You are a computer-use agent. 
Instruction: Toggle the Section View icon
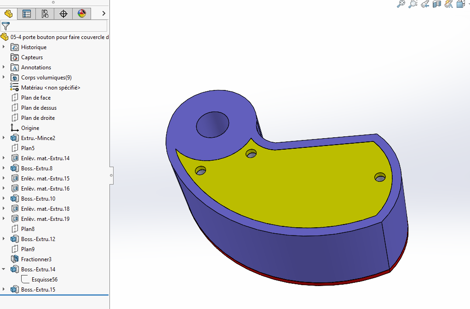click(437, 4)
